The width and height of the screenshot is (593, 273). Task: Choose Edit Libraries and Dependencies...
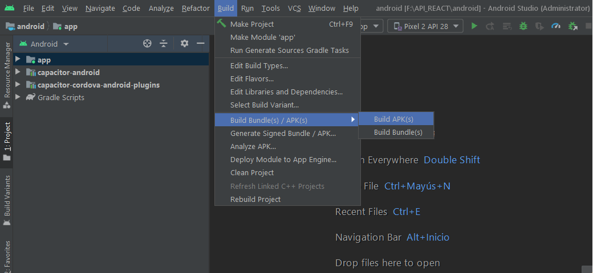287,92
